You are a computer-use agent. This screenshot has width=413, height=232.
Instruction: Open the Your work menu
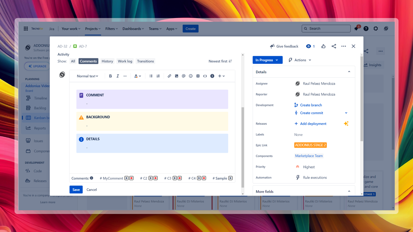click(71, 29)
